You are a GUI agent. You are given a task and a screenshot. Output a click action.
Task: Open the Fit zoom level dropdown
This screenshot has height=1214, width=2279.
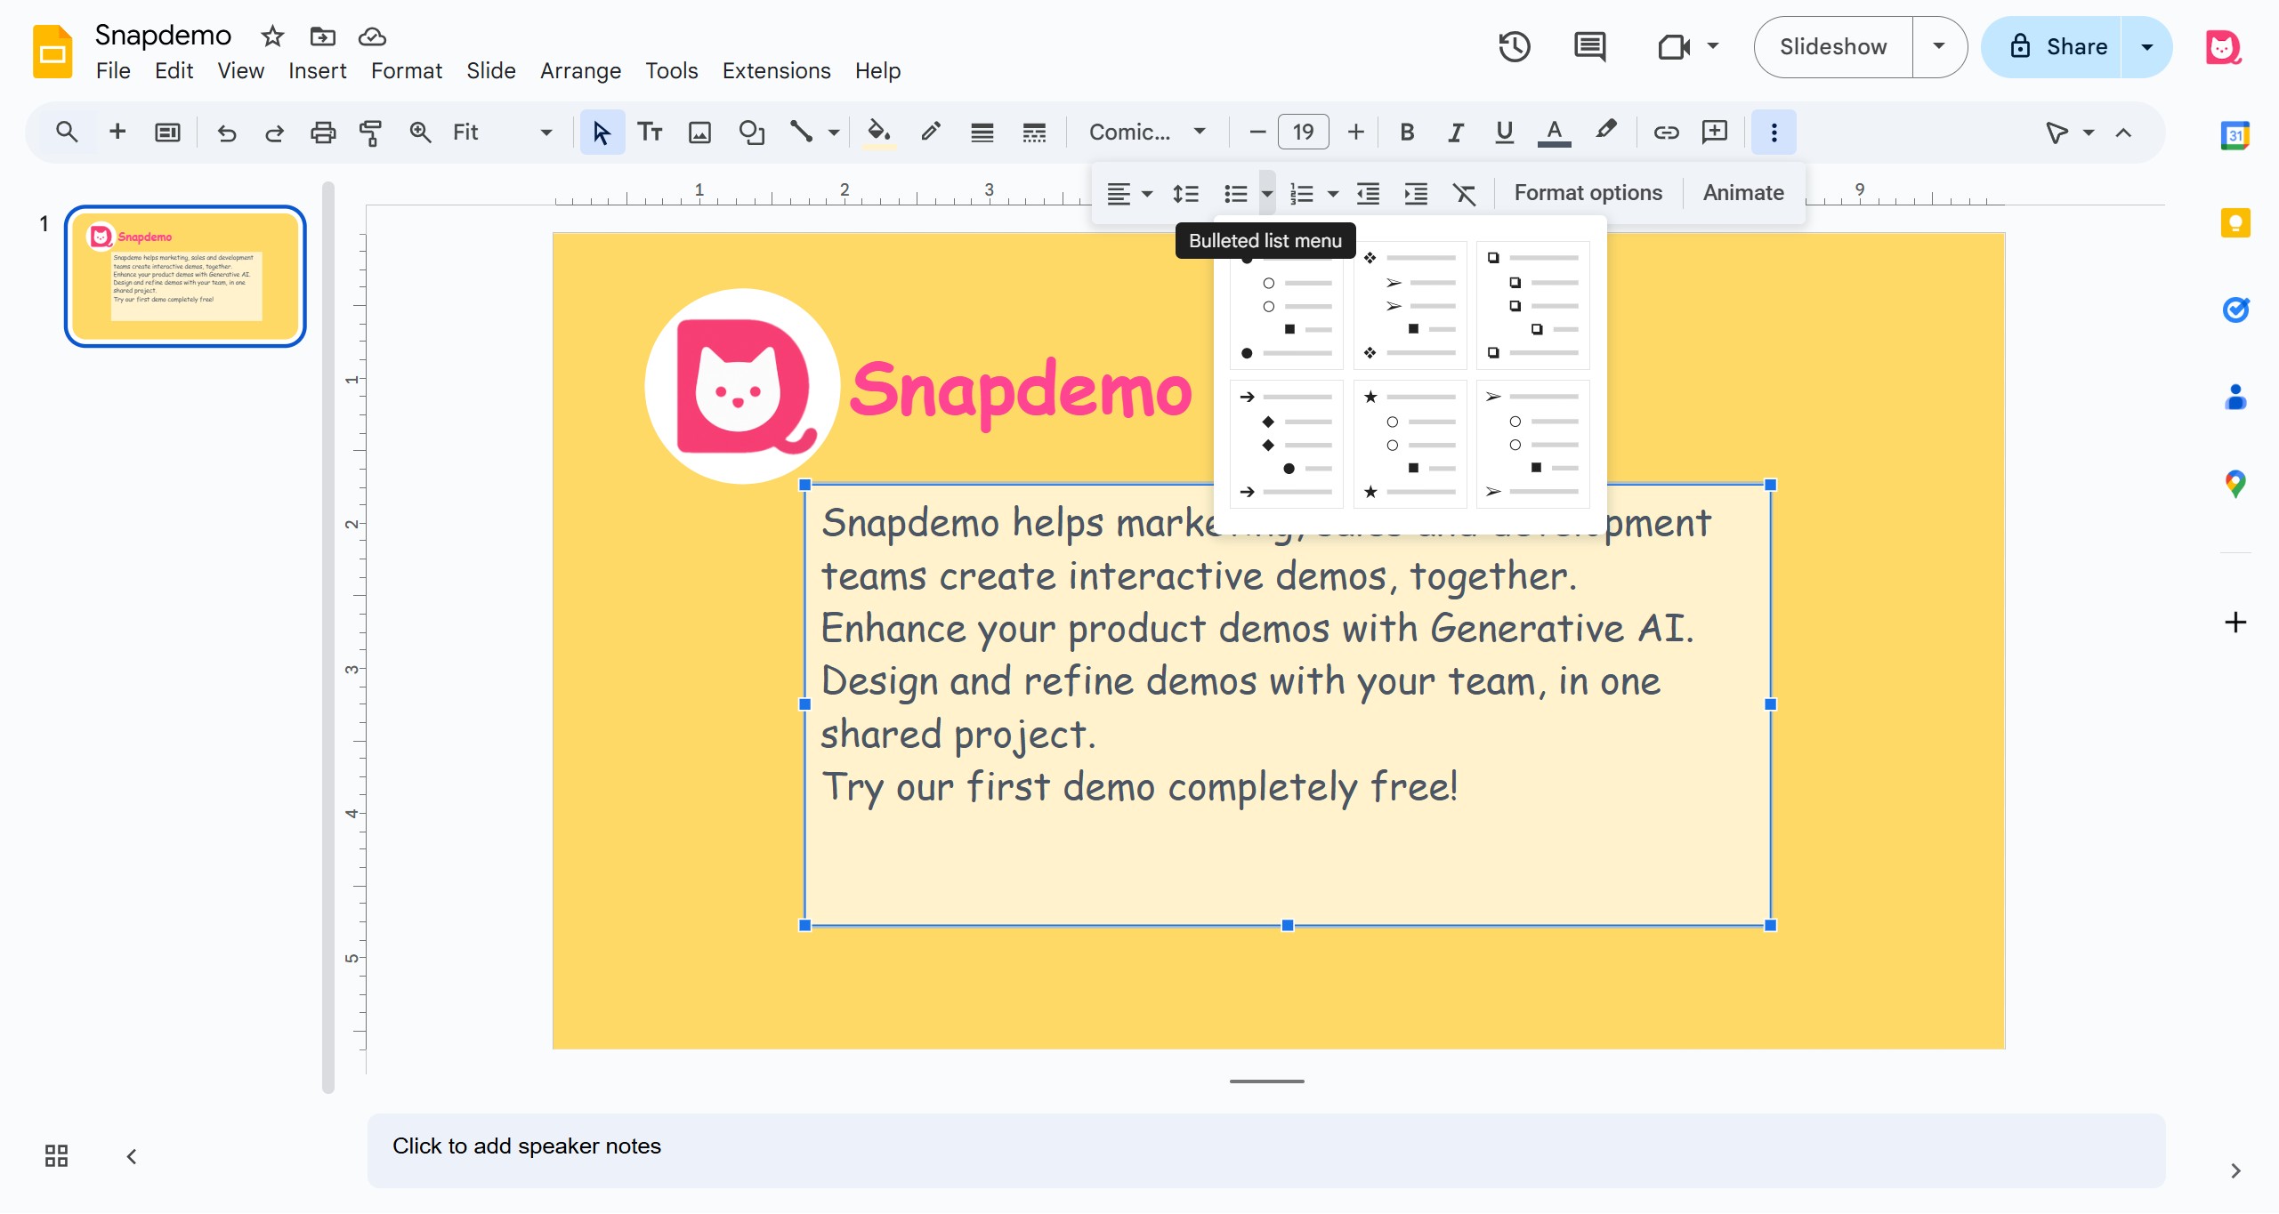pyautogui.click(x=503, y=133)
